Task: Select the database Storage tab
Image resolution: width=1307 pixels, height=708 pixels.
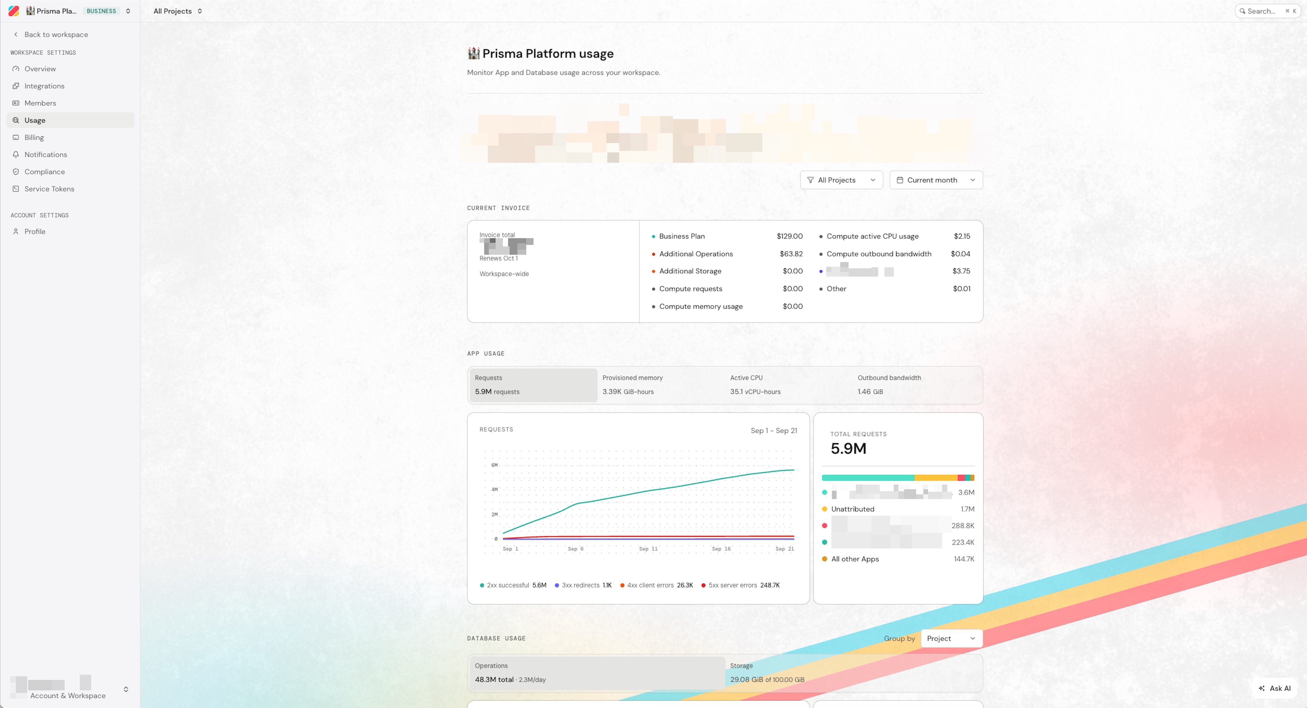Action: coord(853,673)
